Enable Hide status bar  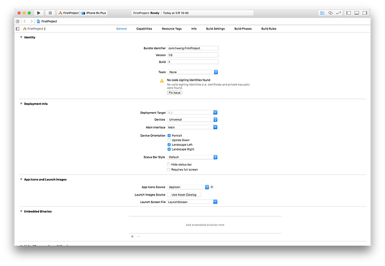click(168, 165)
